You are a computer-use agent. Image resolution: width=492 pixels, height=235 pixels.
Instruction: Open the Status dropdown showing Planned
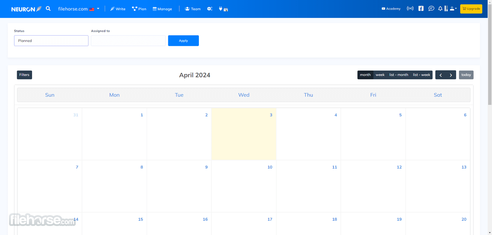tap(51, 41)
